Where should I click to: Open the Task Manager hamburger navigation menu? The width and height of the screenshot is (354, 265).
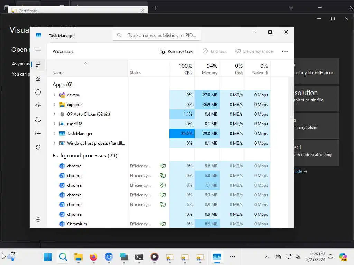(38, 51)
